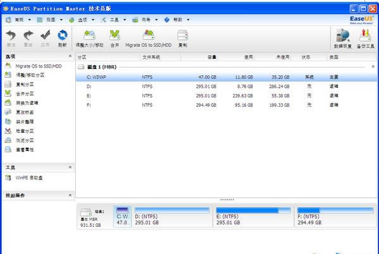Choose View properties (查看属性) in sidebar
The height and width of the screenshot is (254, 379).
click(20, 150)
